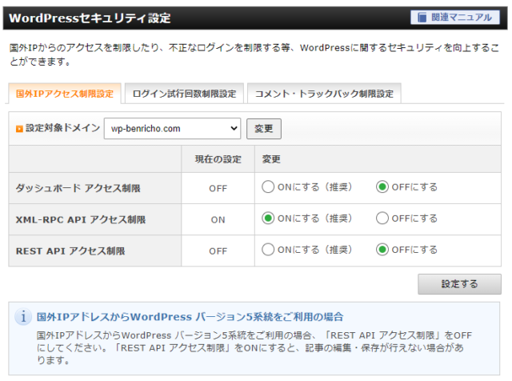Click the book icon beside 関連マニュアル
This screenshot has height=381, width=512.
click(422, 18)
